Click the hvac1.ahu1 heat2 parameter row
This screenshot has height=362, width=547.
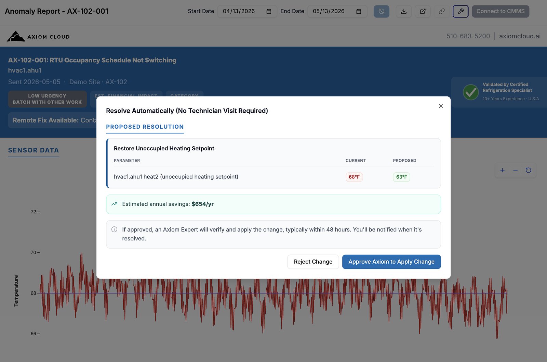[x=274, y=177]
